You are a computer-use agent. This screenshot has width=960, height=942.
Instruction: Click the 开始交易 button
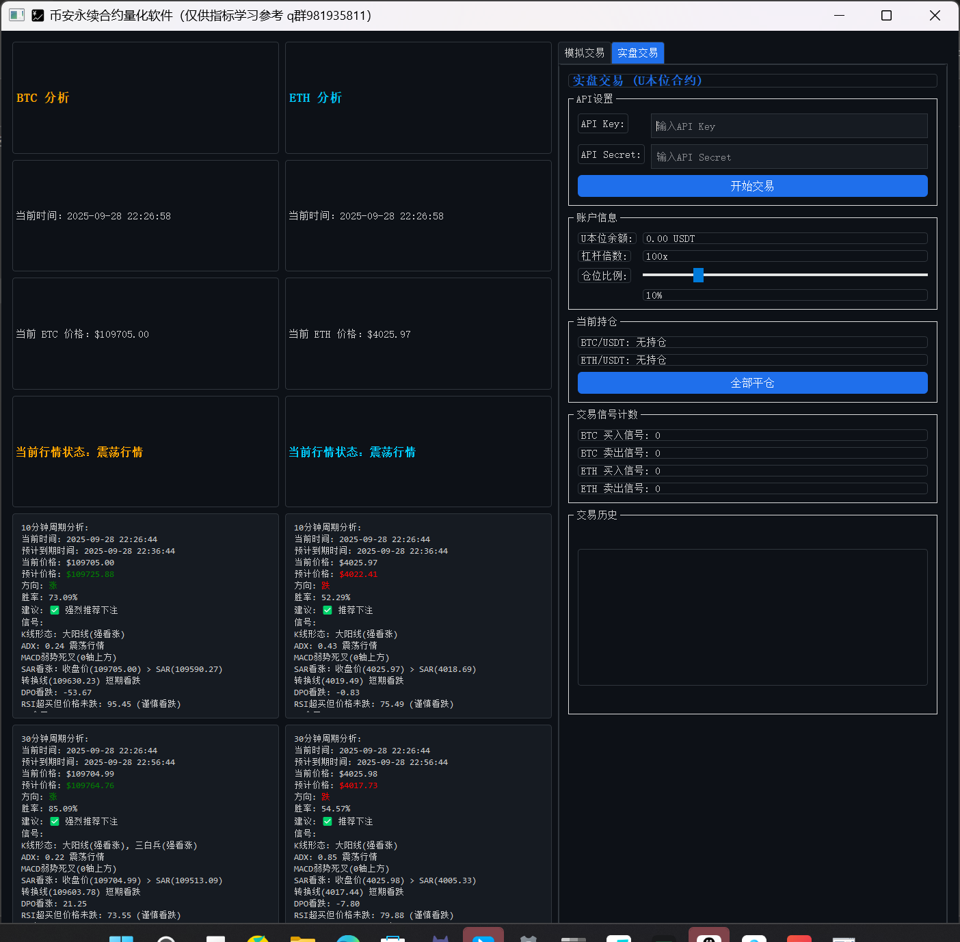click(752, 185)
